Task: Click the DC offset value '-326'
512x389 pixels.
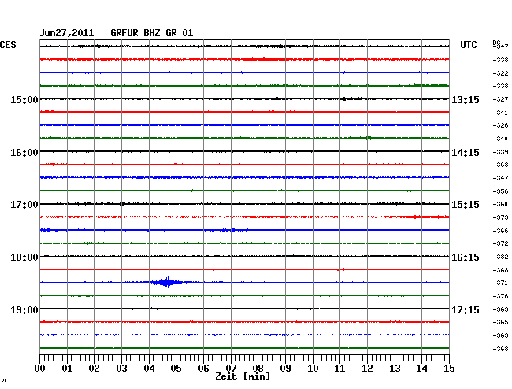Action: pyautogui.click(x=500, y=125)
